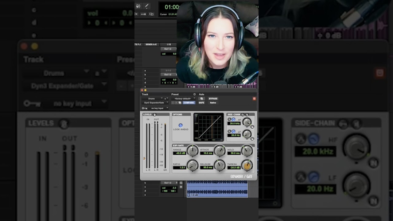Screen dimensions: 393x221
Task: Open the plug-in automation enable icon under Auto
Action: tap(201, 99)
